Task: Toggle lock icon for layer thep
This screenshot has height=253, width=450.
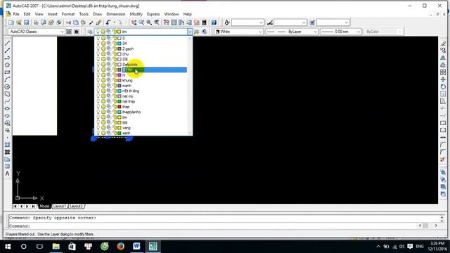Action: [x=115, y=107]
